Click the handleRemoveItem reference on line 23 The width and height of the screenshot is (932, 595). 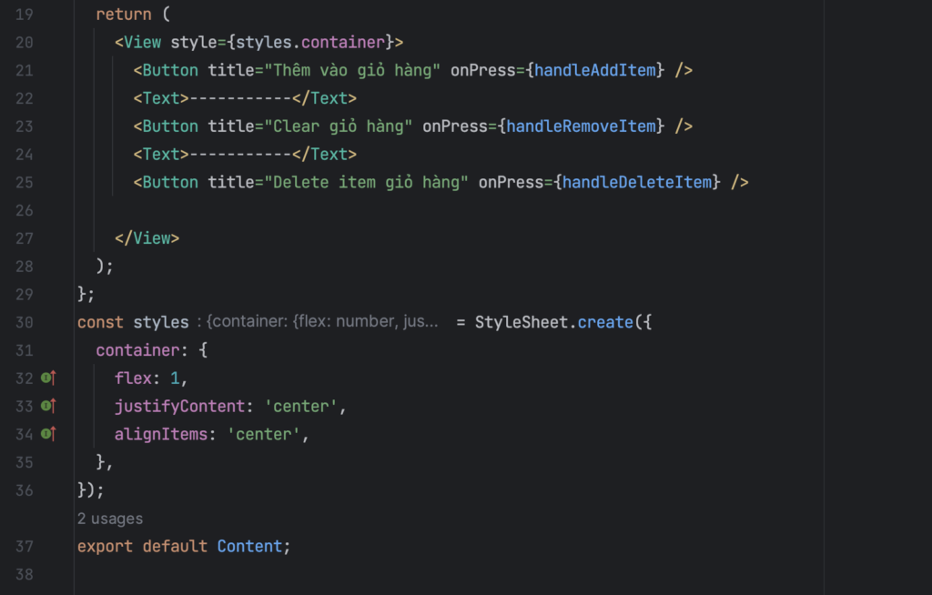pyautogui.click(x=581, y=126)
